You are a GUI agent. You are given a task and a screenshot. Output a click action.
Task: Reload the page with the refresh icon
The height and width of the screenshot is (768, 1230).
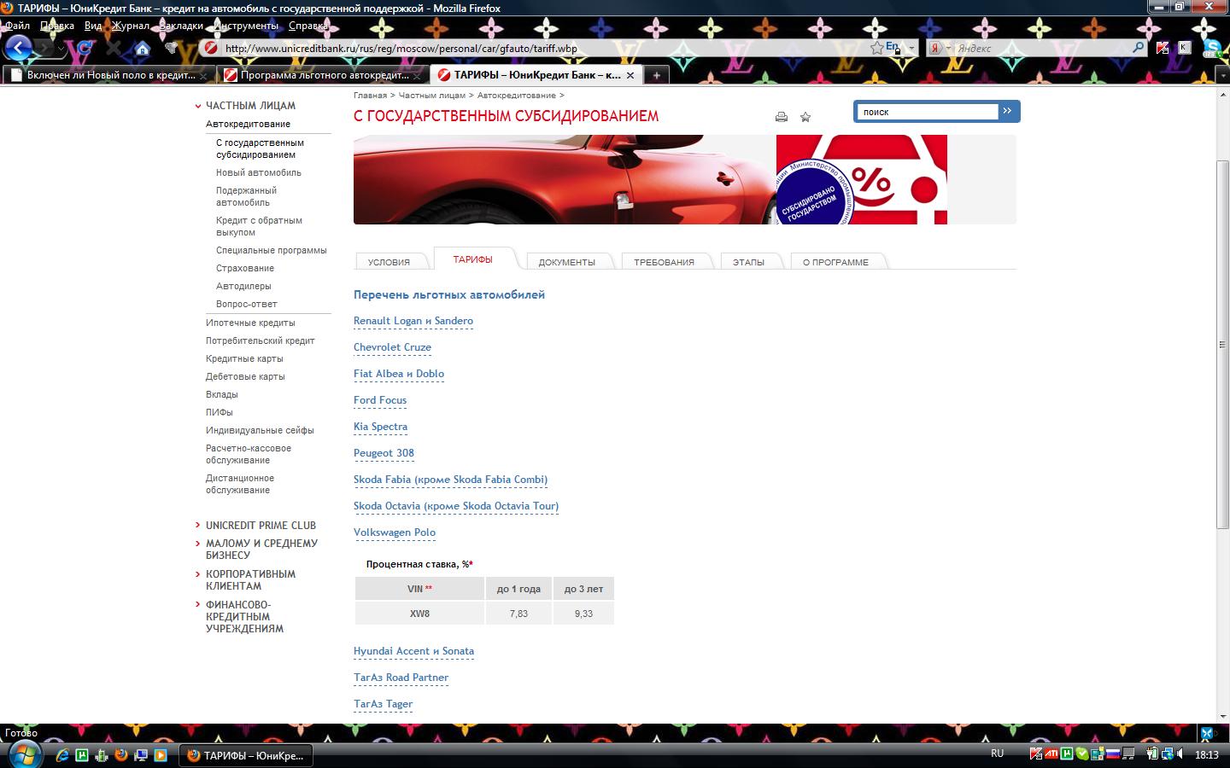(85, 49)
